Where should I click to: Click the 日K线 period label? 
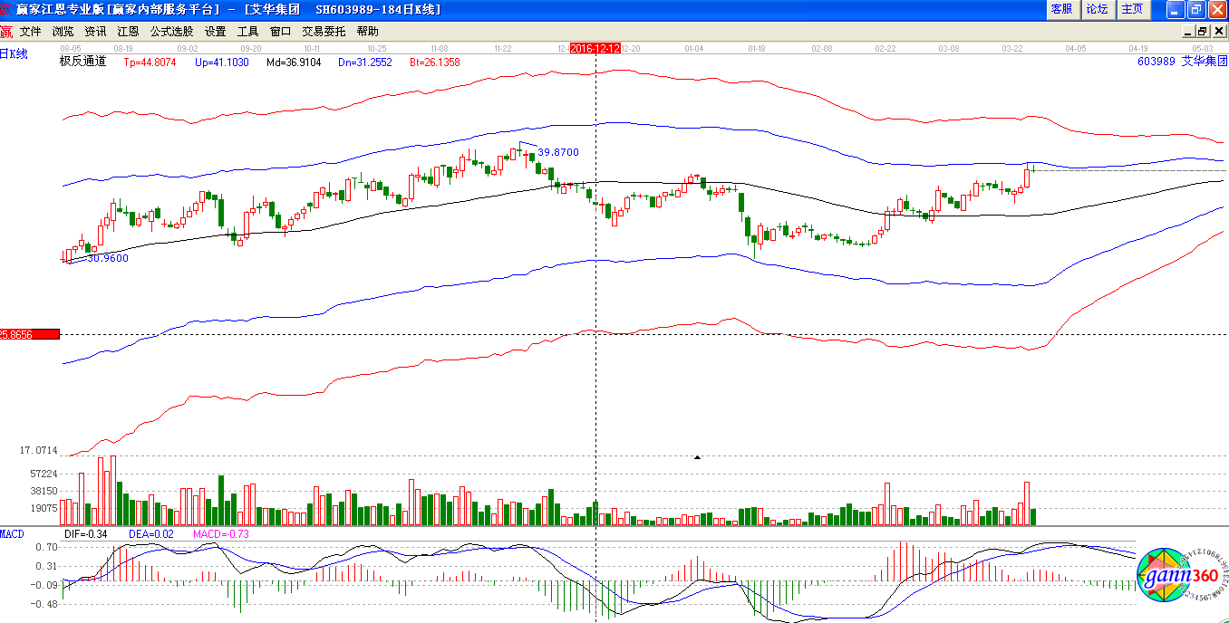click(14, 54)
